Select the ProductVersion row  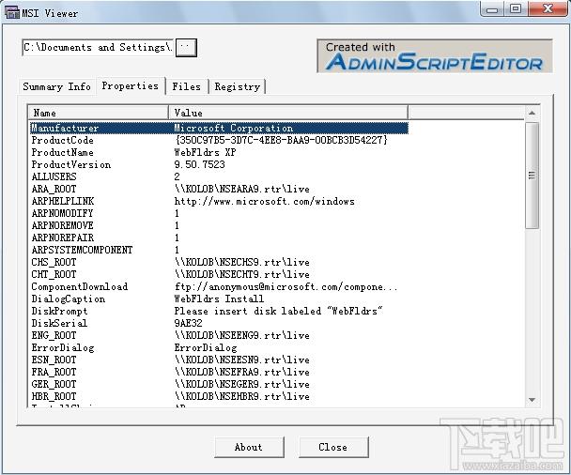tap(219, 164)
